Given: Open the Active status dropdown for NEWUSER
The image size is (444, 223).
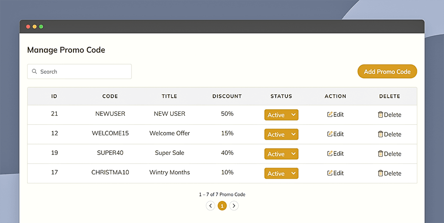Looking at the screenshot, I should click(x=281, y=115).
